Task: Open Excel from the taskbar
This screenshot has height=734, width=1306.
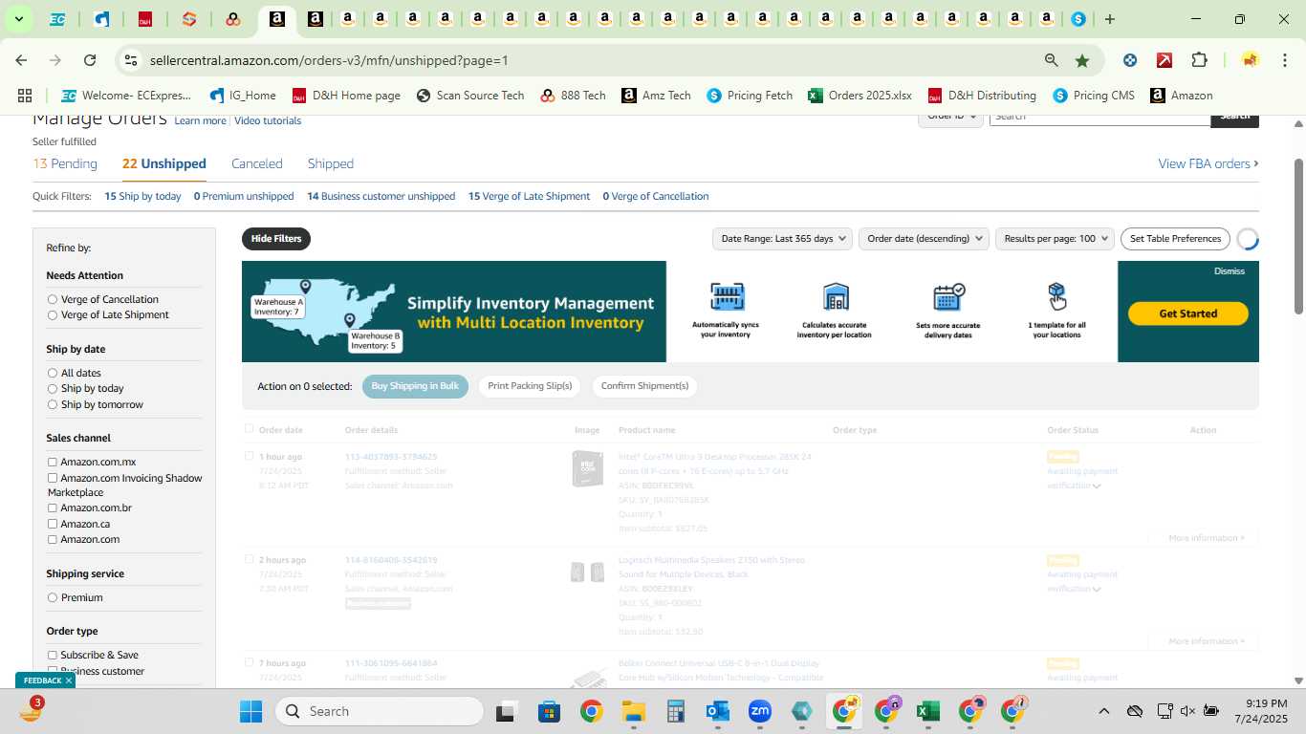Action: (x=926, y=711)
